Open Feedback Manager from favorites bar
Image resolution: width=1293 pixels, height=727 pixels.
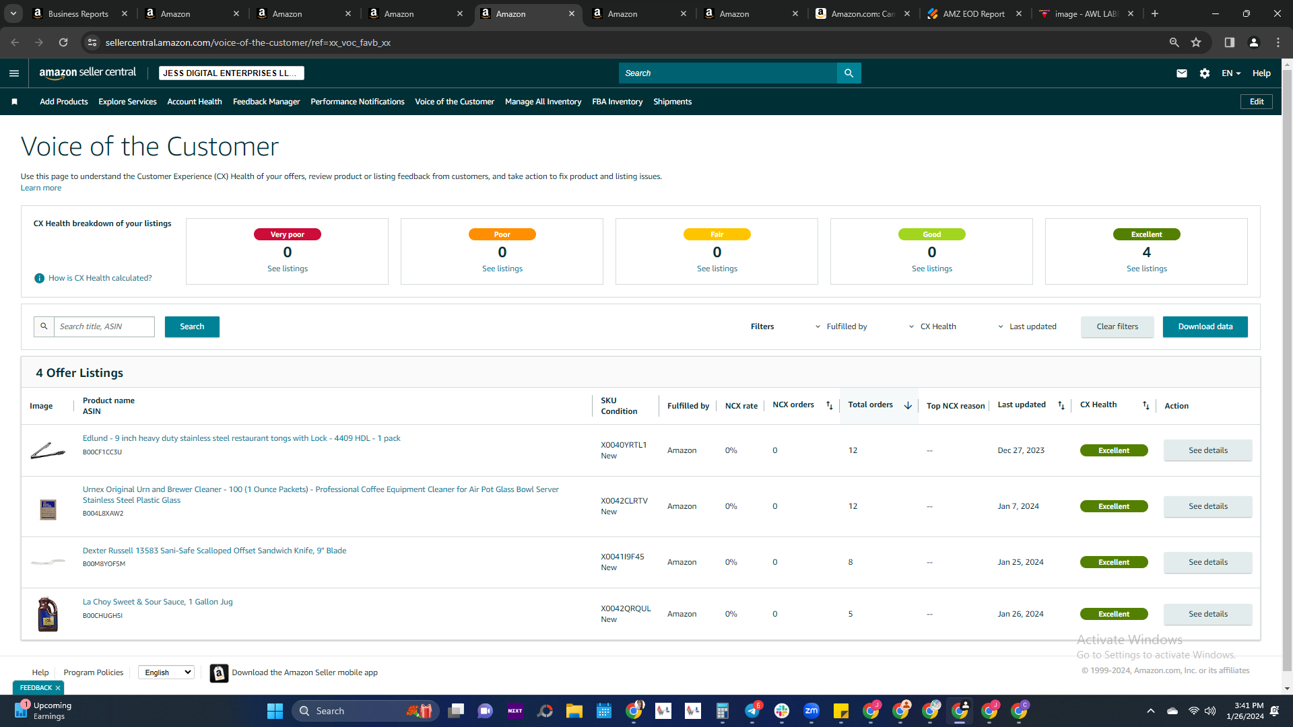[267, 102]
